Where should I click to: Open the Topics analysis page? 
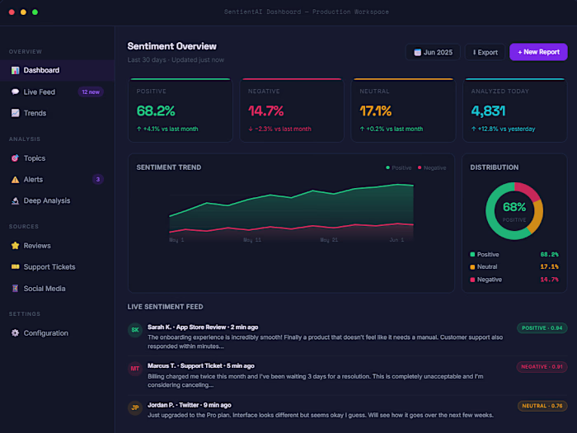tap(58, 158)
